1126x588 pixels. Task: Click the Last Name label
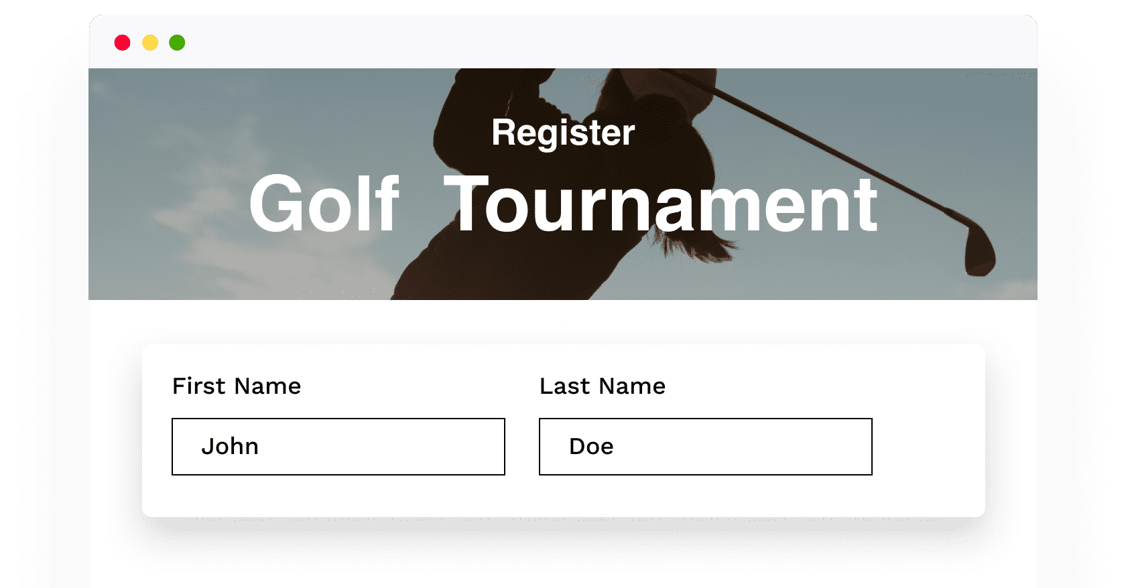(x=603, y=386)
